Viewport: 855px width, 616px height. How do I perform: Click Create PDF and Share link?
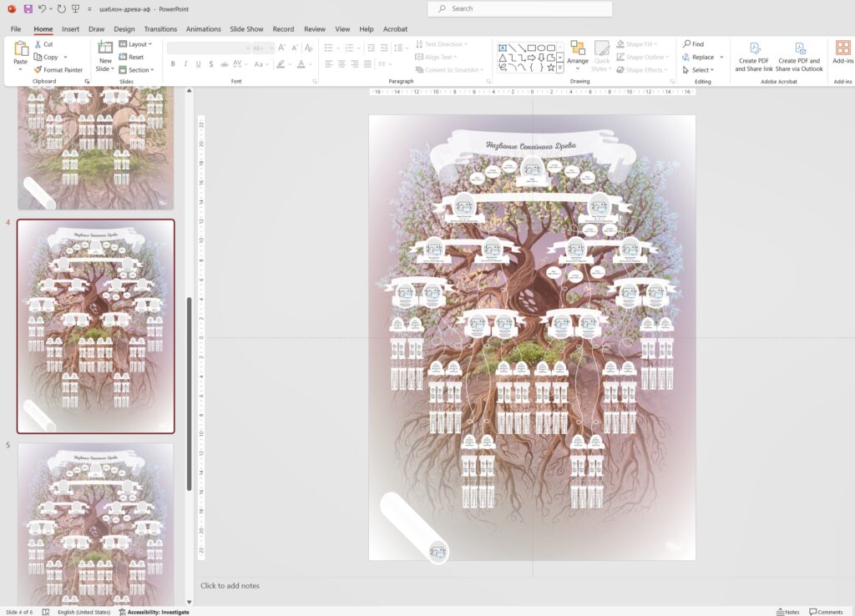754,57
